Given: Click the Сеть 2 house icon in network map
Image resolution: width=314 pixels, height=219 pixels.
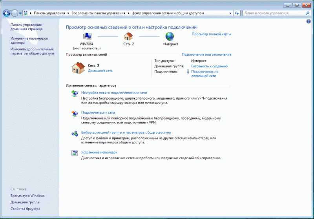Looking at the screenshot, I should coord(128,36).
